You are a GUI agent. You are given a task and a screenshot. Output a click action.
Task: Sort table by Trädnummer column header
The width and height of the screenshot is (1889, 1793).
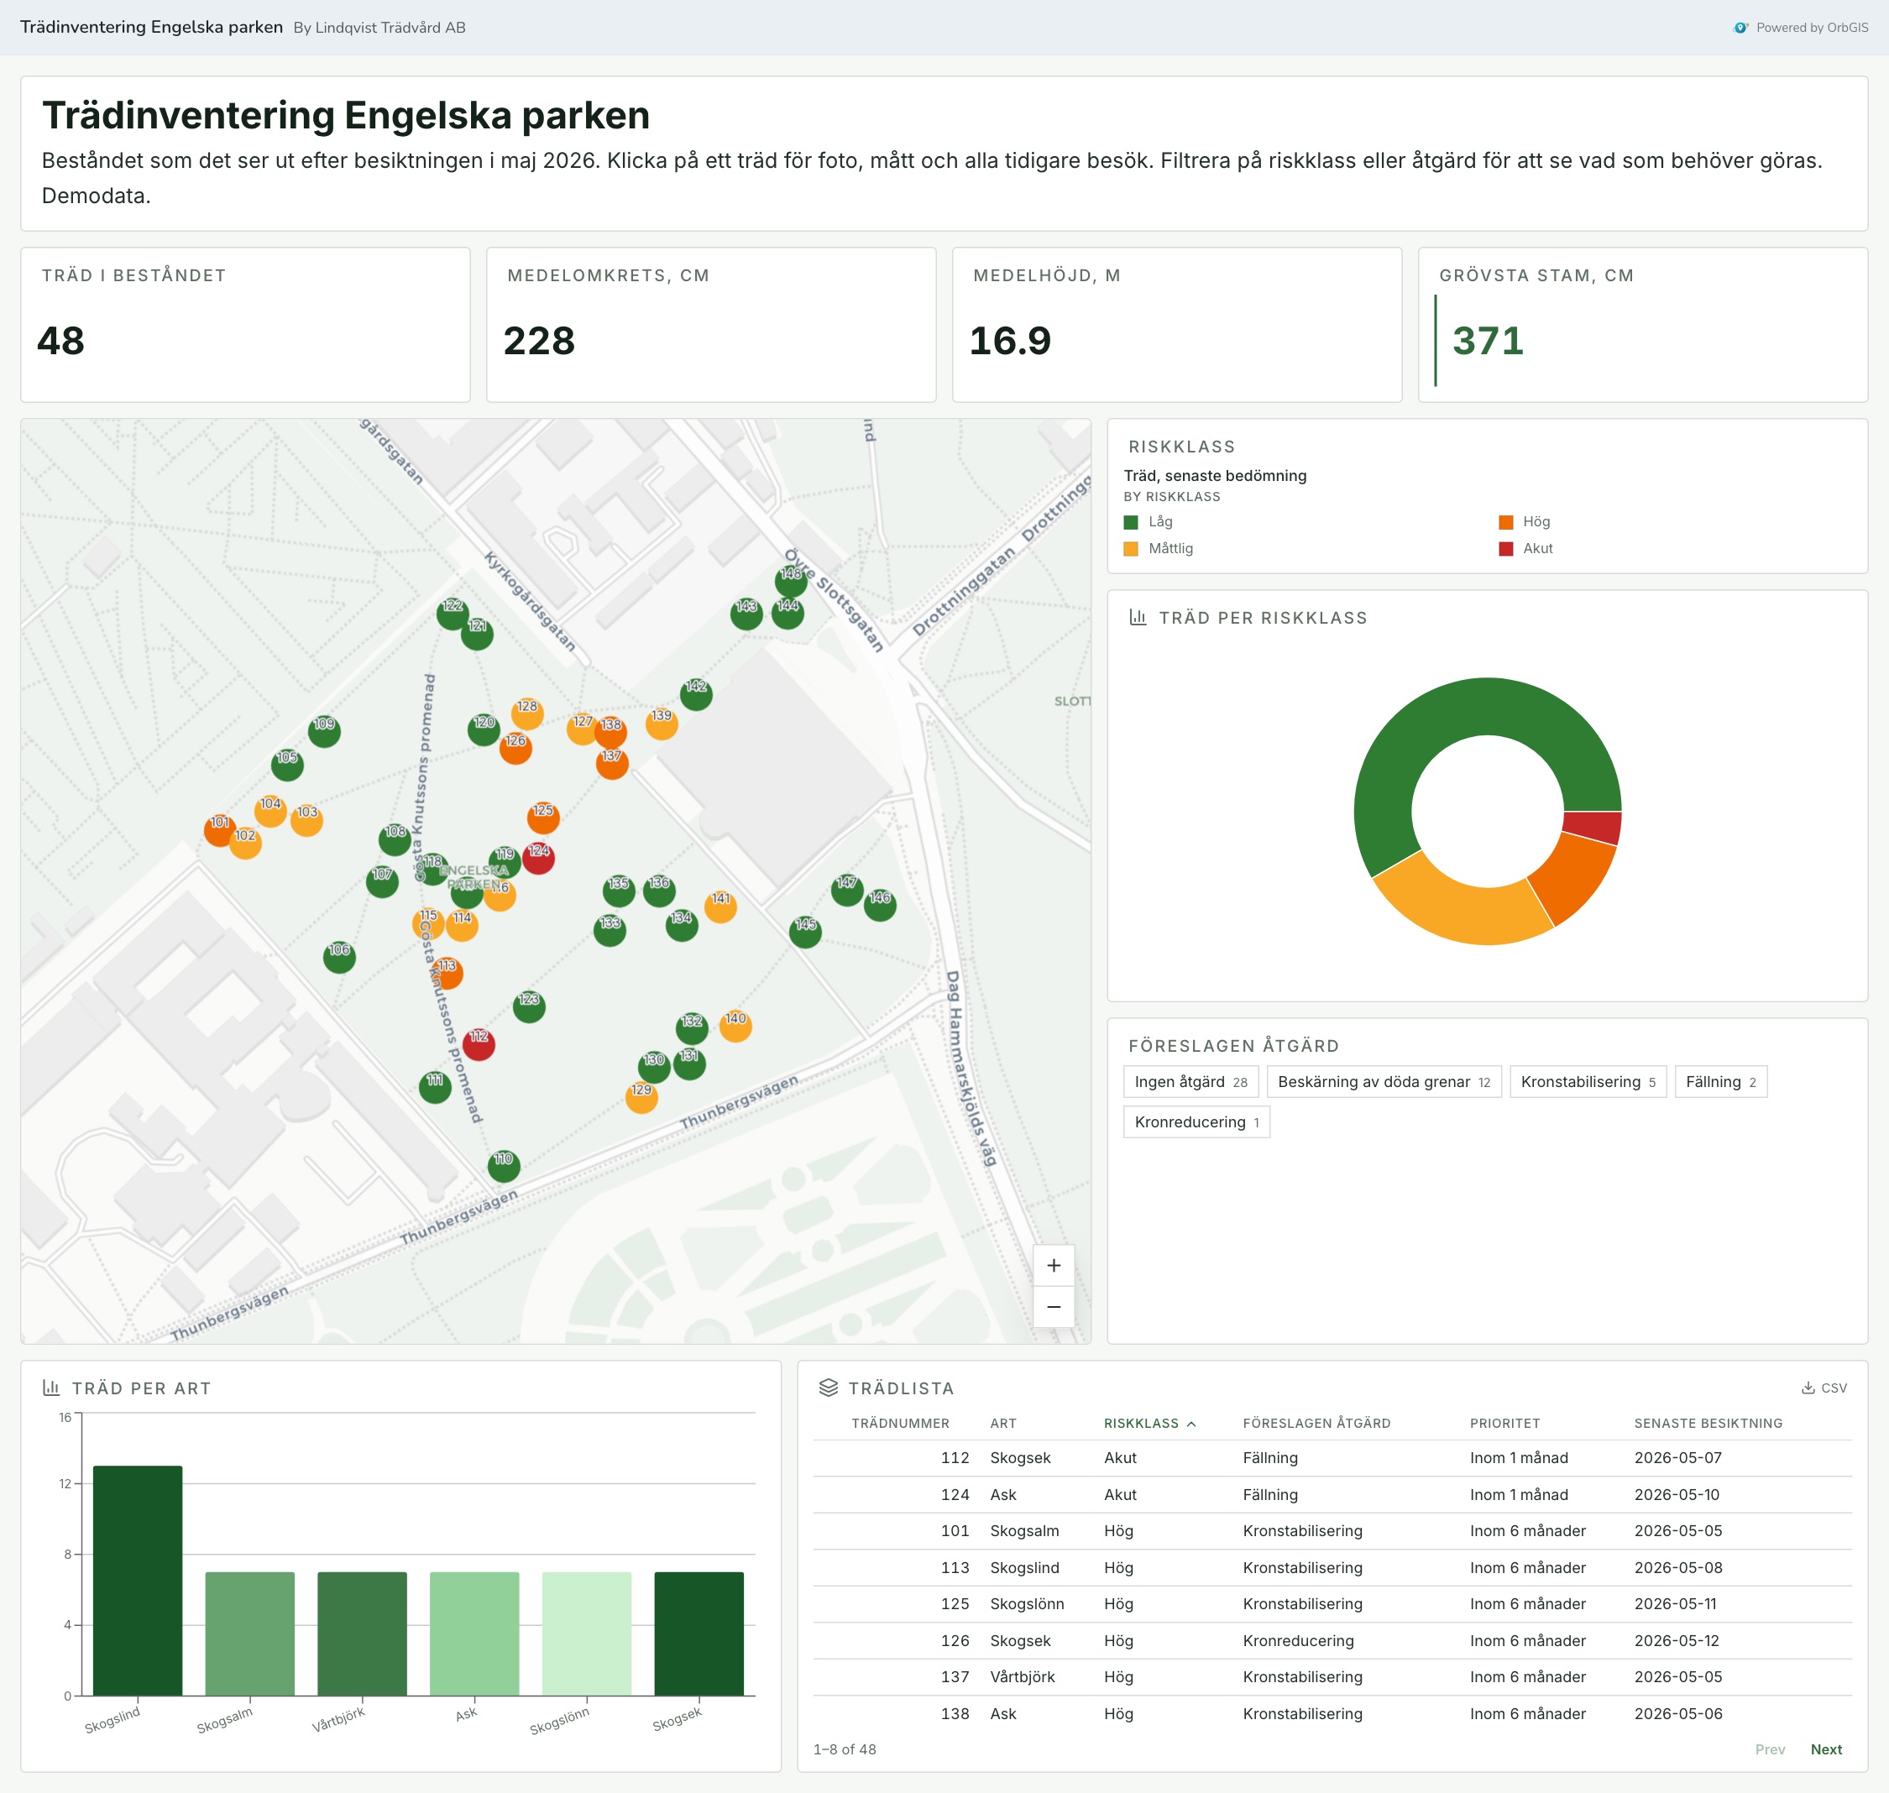click(901, 1423)
